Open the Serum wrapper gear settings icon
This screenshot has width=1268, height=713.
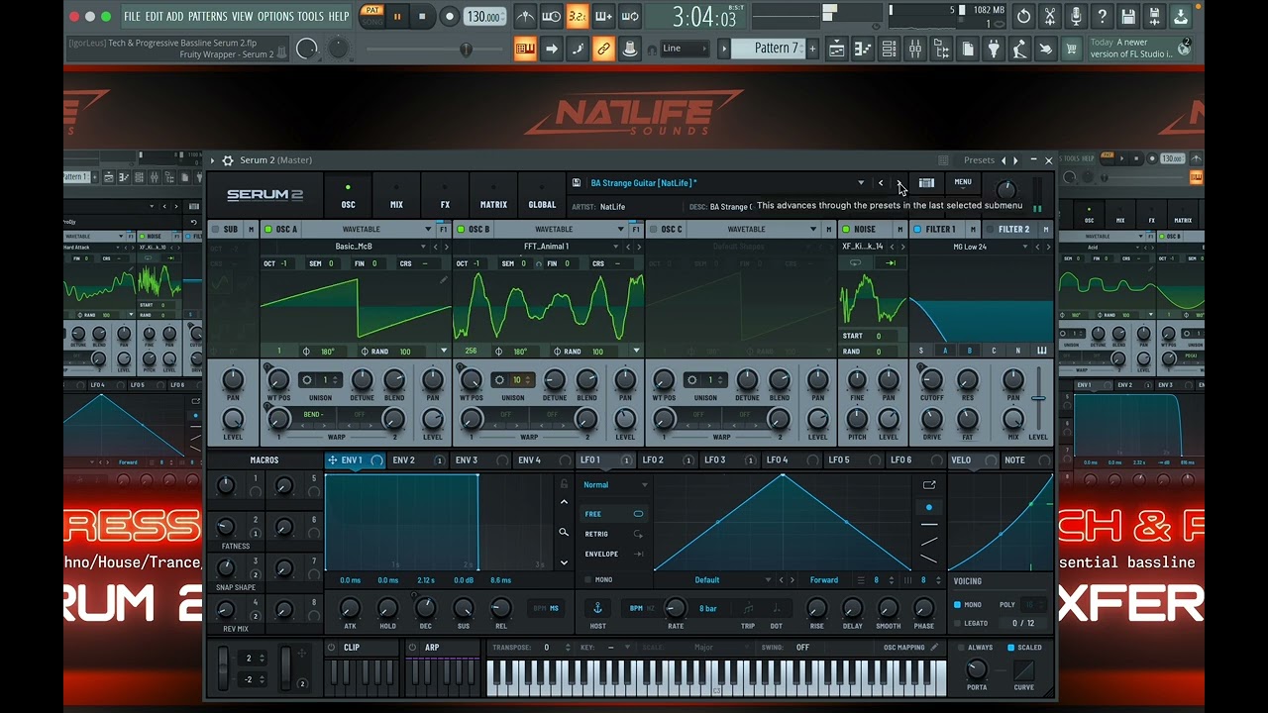(x=228, y=160)
